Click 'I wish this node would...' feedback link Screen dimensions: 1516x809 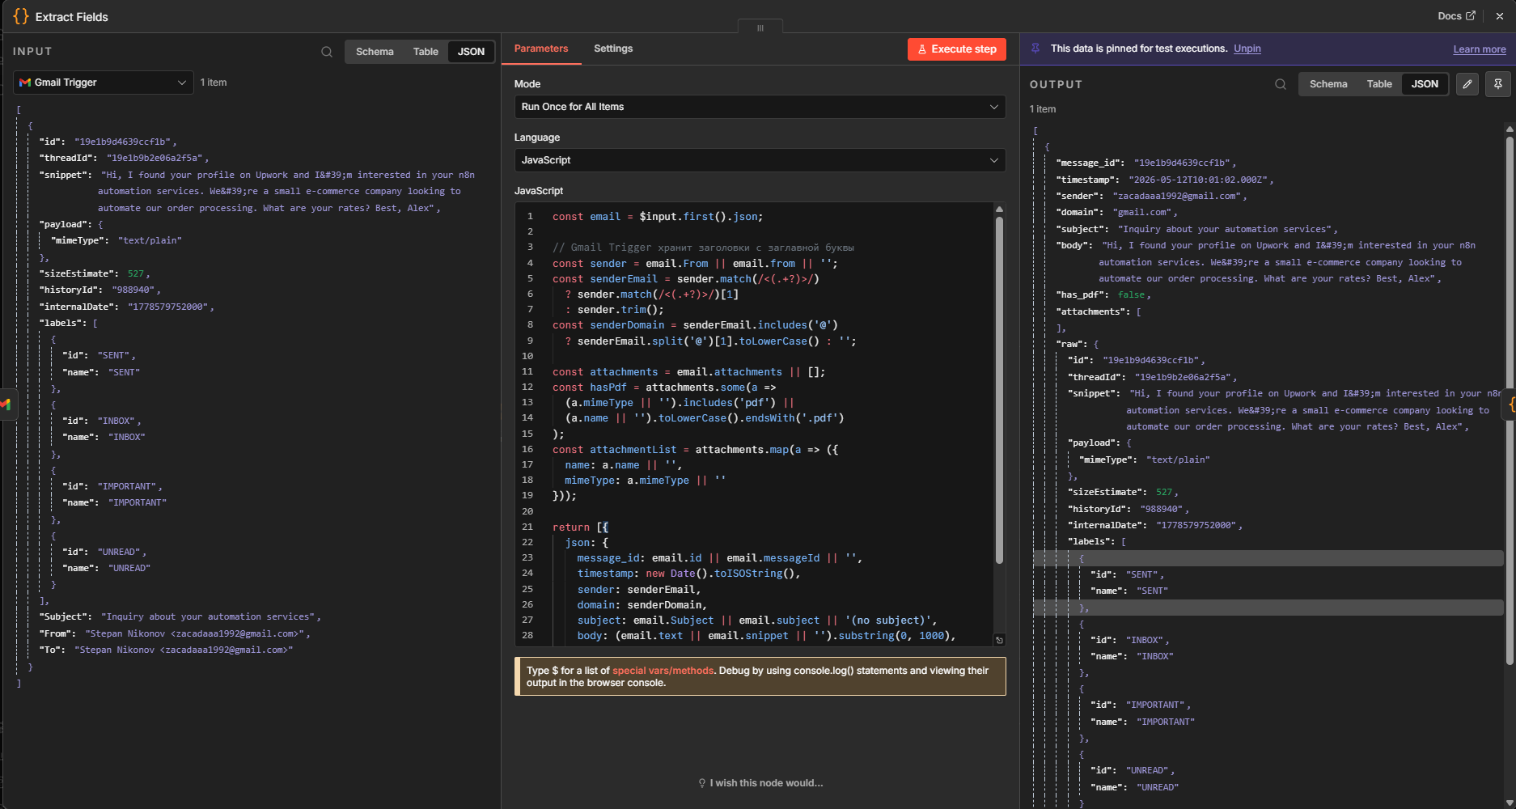coord(760,783)
